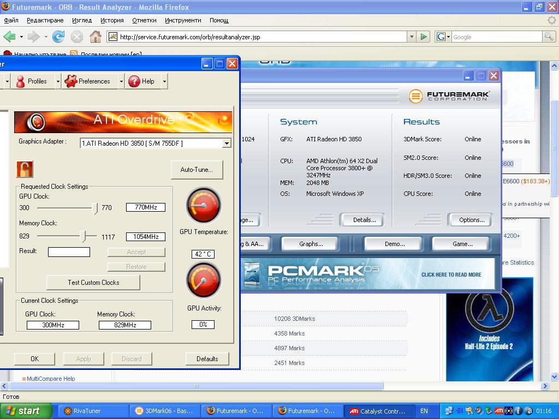Click the Futuremark Corporation logo
The width and height of the screenshot is (559, 419).
pyautogui.click(x=449, y=96)
